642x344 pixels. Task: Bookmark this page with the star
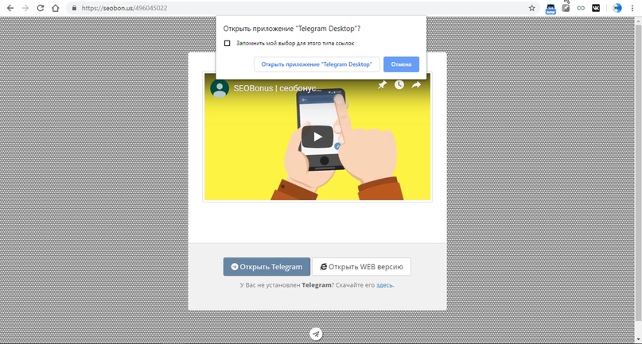click(x=532, y=8)
